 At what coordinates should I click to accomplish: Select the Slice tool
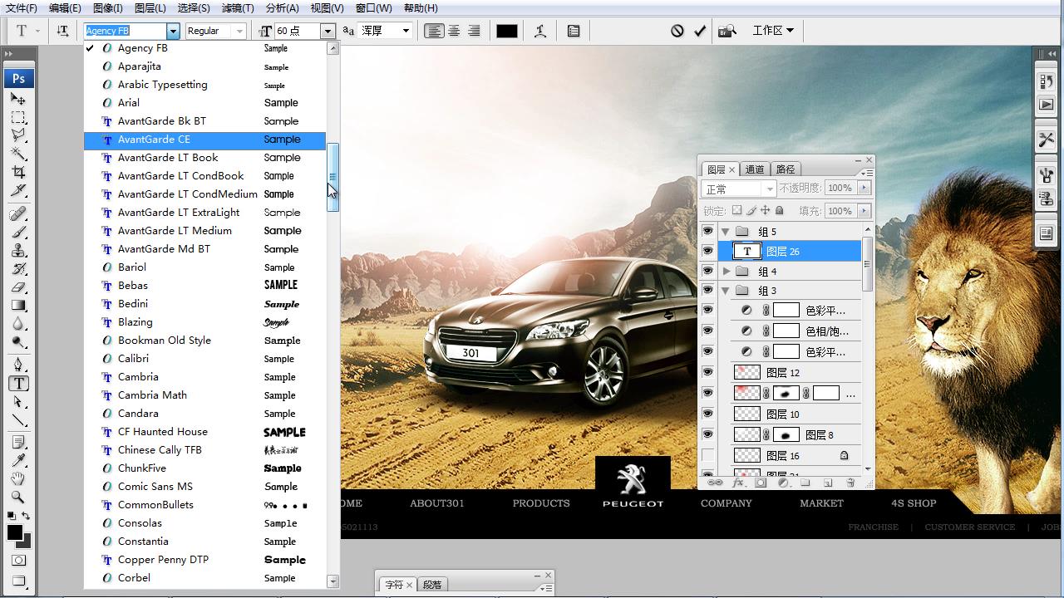[x=18, y=190]
